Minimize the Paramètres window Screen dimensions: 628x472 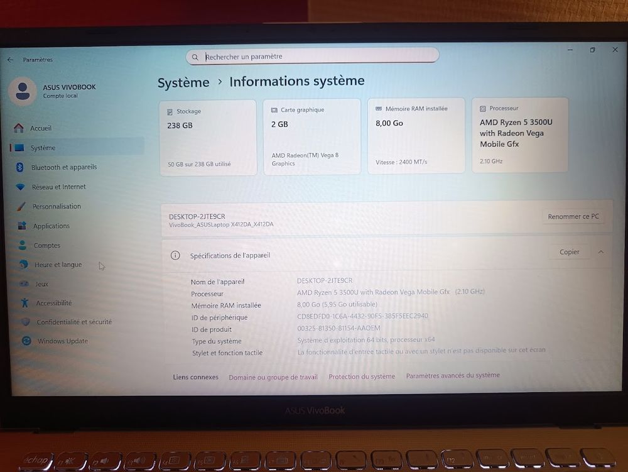[x=570, y=50]
